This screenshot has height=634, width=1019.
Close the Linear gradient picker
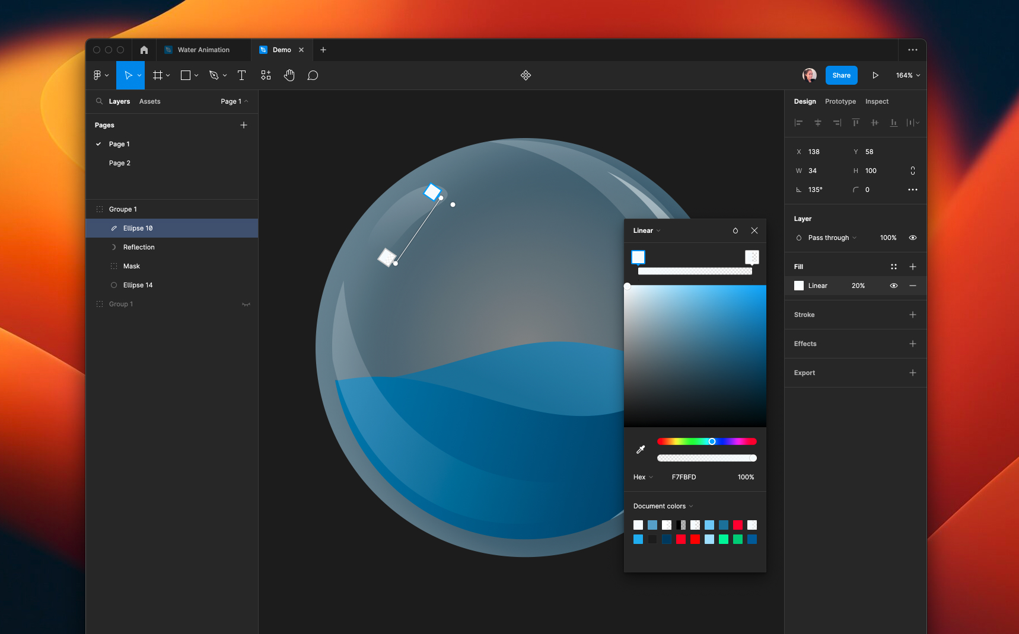754,230
